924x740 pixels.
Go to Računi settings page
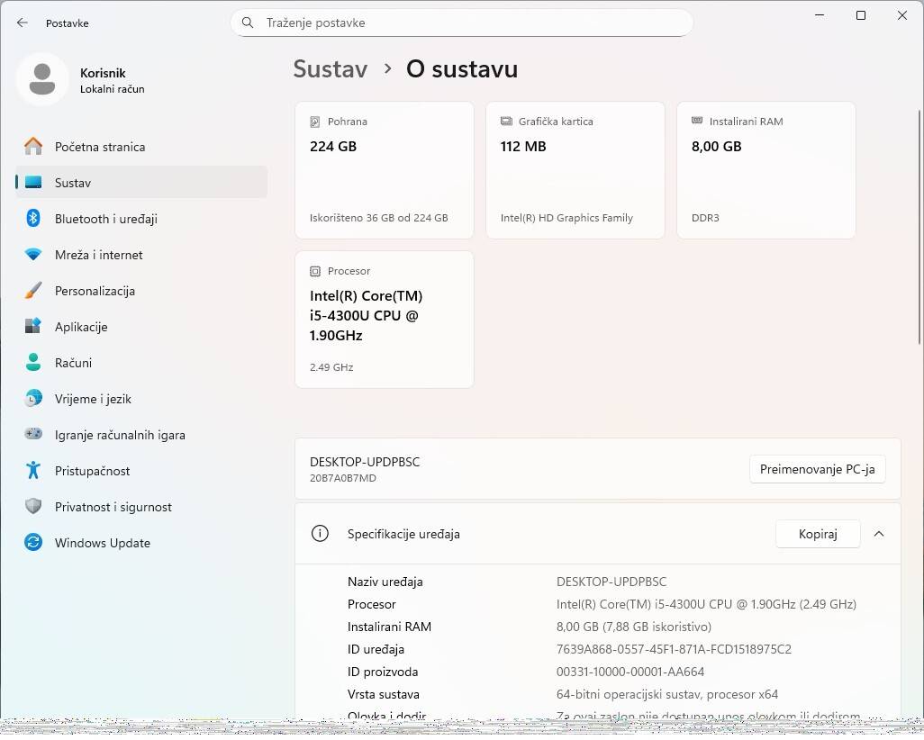pos(73,363)
